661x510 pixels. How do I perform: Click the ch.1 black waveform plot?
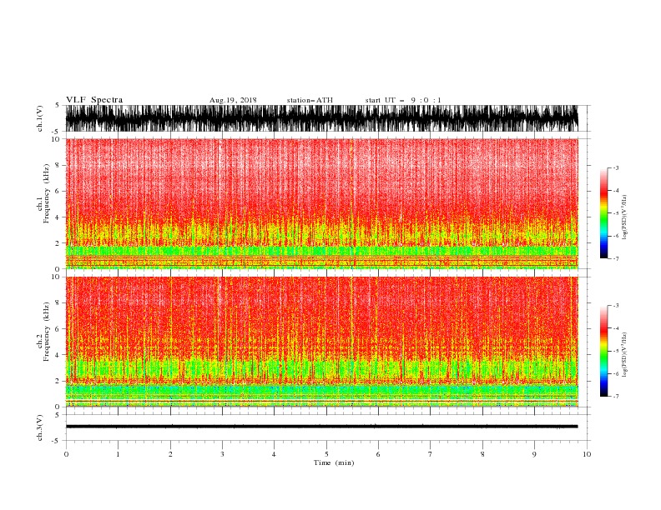(321, 118)
